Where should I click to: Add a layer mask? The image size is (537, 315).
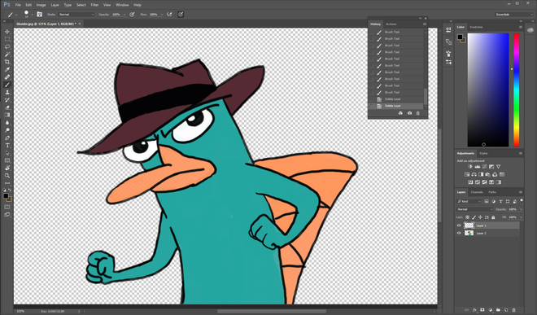pyautogui.click(x=482, y=310)
